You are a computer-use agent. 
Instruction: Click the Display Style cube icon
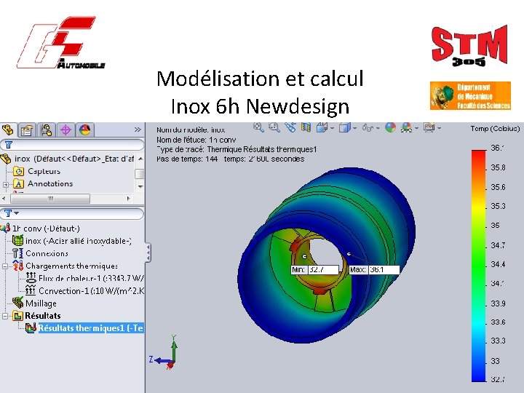click(344, 127)
